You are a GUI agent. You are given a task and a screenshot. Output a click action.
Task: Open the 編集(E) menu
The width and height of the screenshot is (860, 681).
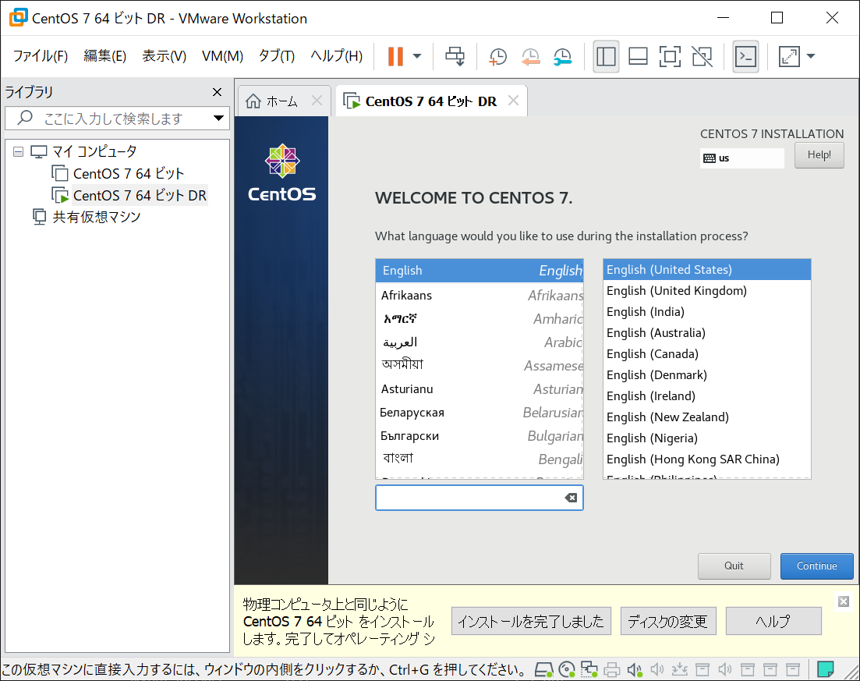tap(104, 55)
